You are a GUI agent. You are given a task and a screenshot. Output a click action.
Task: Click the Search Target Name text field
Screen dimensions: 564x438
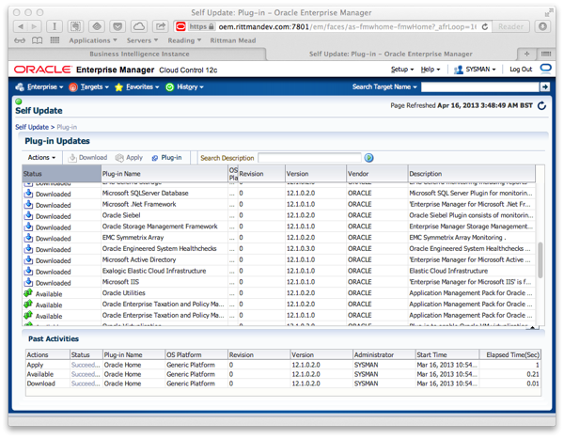coord(479,86)
